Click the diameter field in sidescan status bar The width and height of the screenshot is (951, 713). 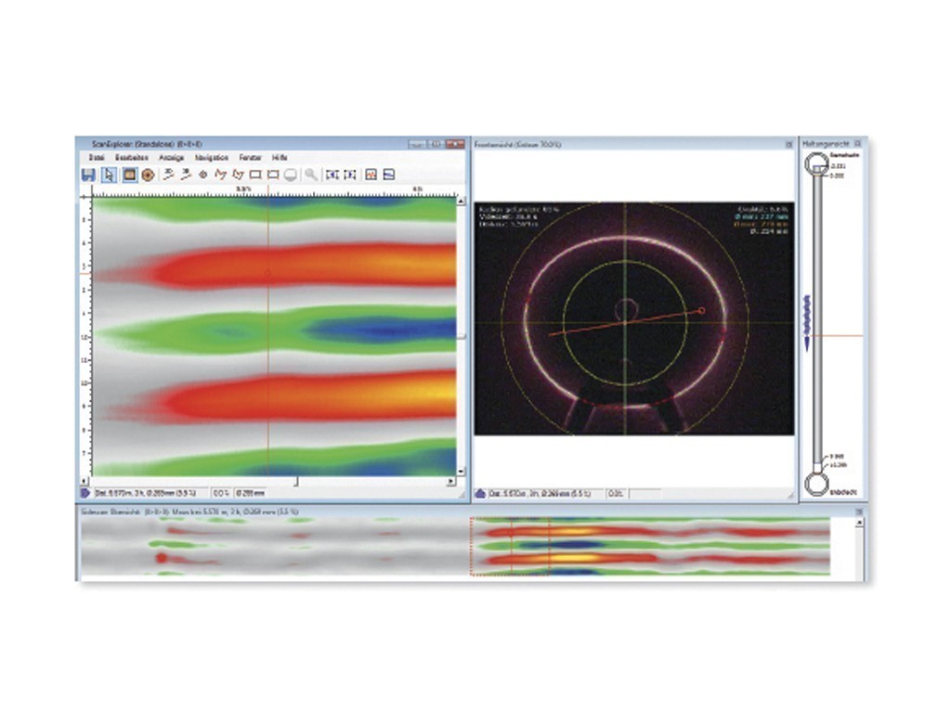click(x=251, y=494)
